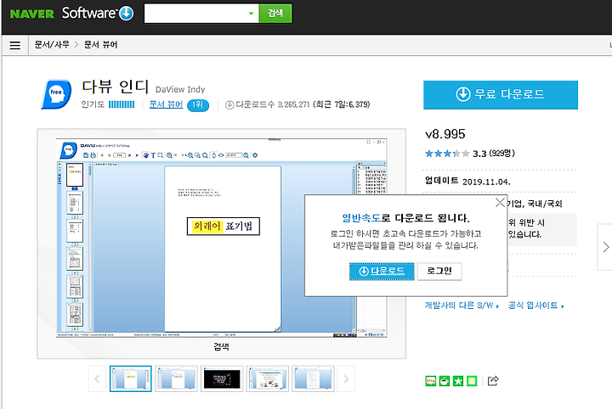Click the NAVER logo
Screen dimensions: 612x409
click(32, 14)
